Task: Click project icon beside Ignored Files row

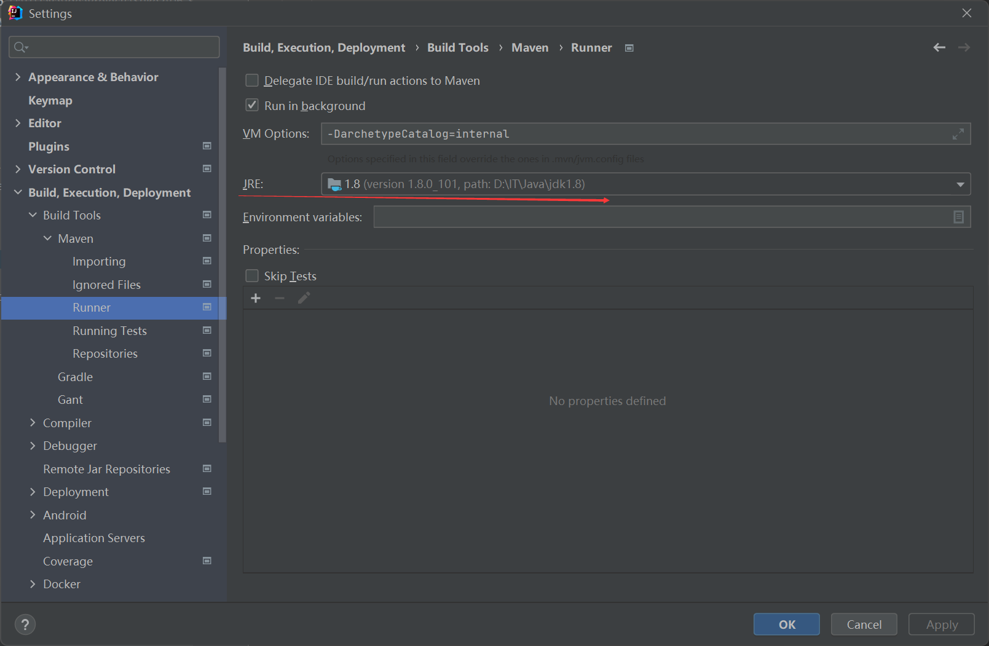Action: [207, 284]
